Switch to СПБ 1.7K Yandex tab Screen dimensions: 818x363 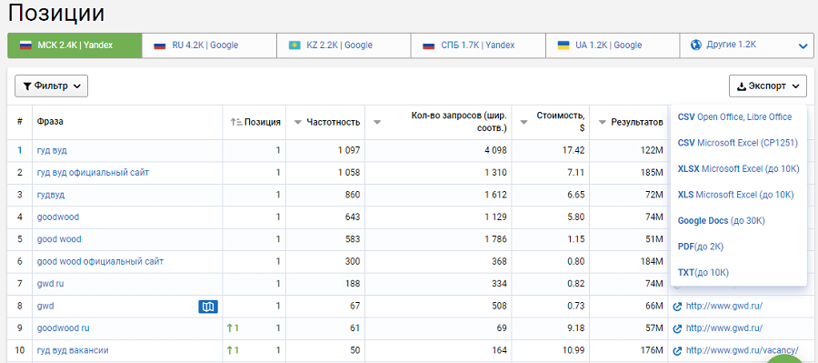click(x=478, y=45)
